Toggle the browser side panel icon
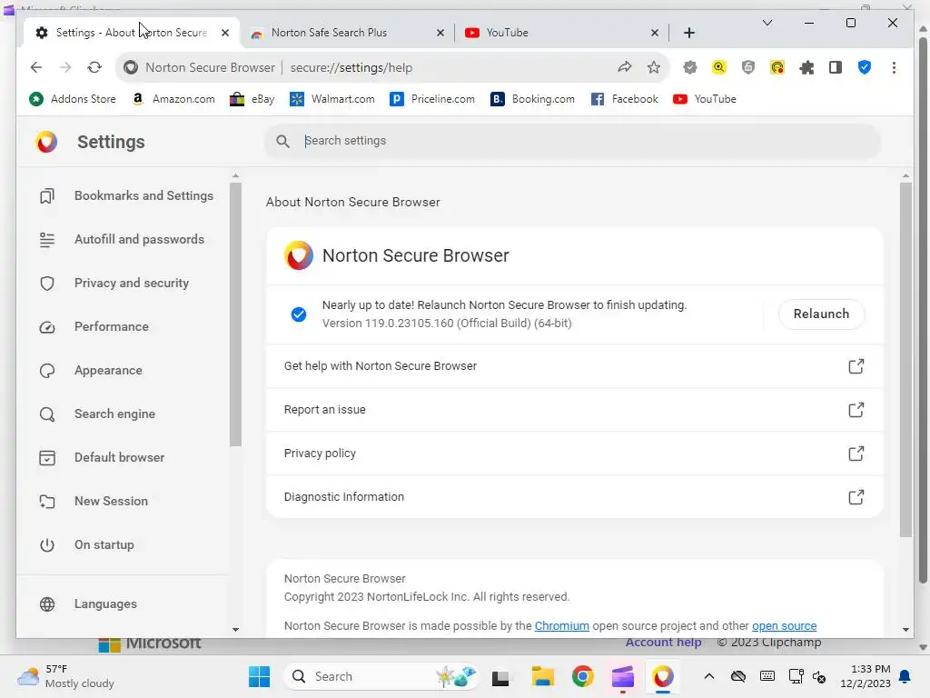The width and height of the screenshot is (930, 698). [836, 67]
